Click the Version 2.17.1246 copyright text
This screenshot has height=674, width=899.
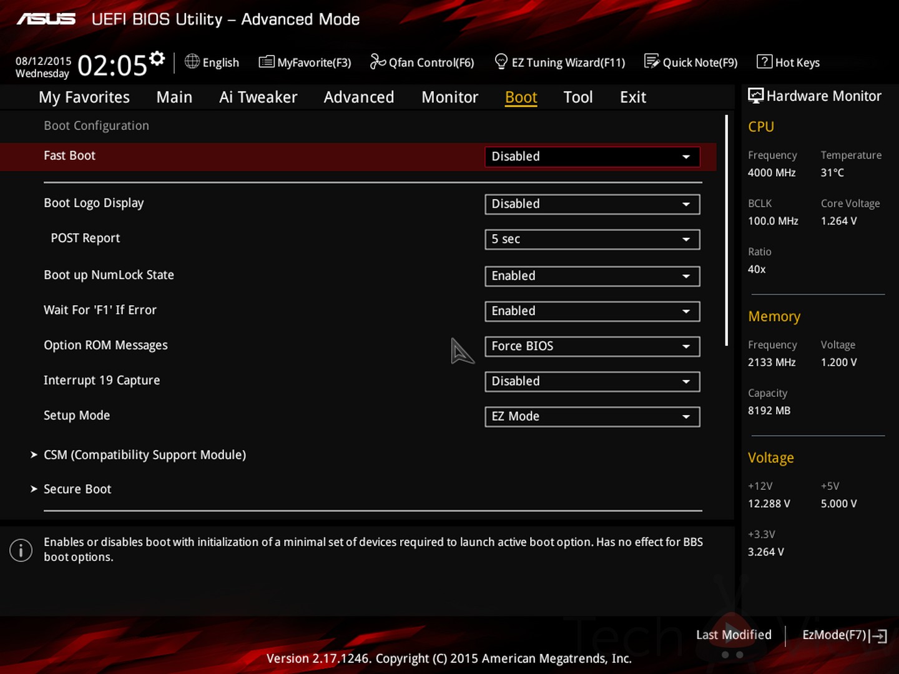pyautogui.click(x=449, y=658)
